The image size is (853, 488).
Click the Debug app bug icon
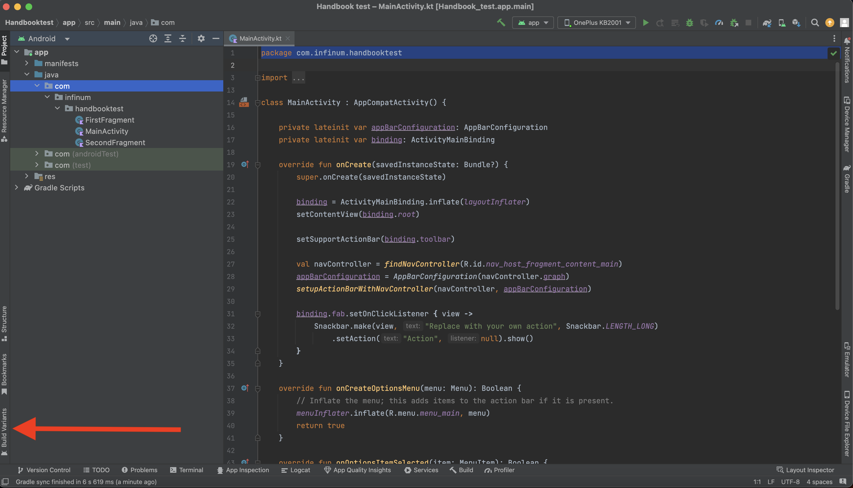689,23
